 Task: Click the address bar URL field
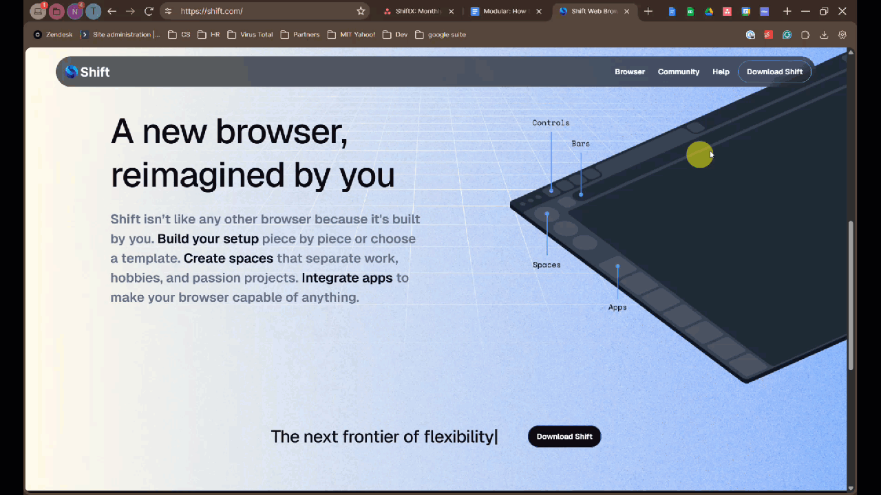click(265, 11)
